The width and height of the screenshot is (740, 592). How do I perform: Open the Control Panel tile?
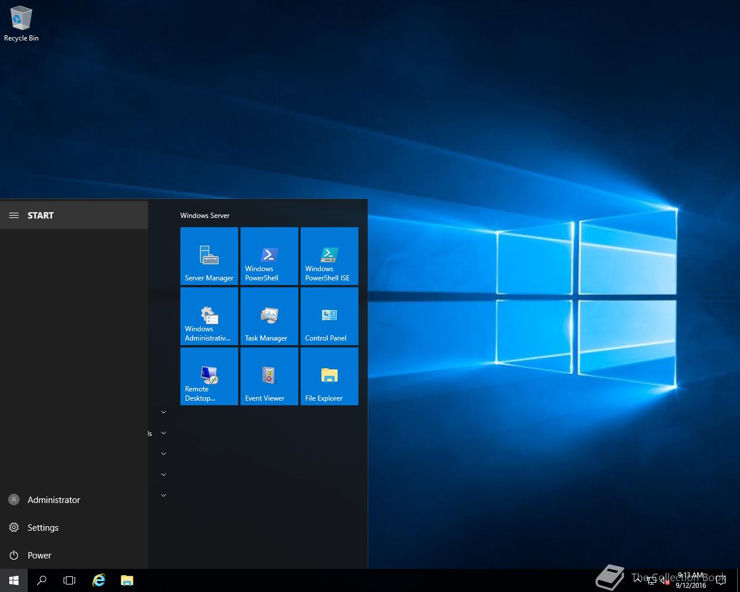[x=330, y=316]
